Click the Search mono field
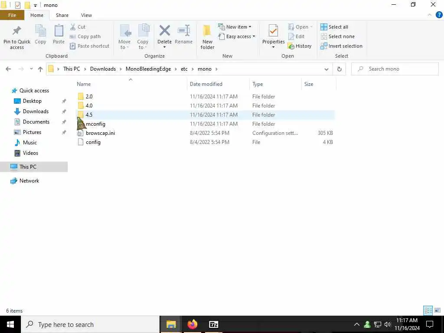Screen dimensions: 444x333 [395, 69]
